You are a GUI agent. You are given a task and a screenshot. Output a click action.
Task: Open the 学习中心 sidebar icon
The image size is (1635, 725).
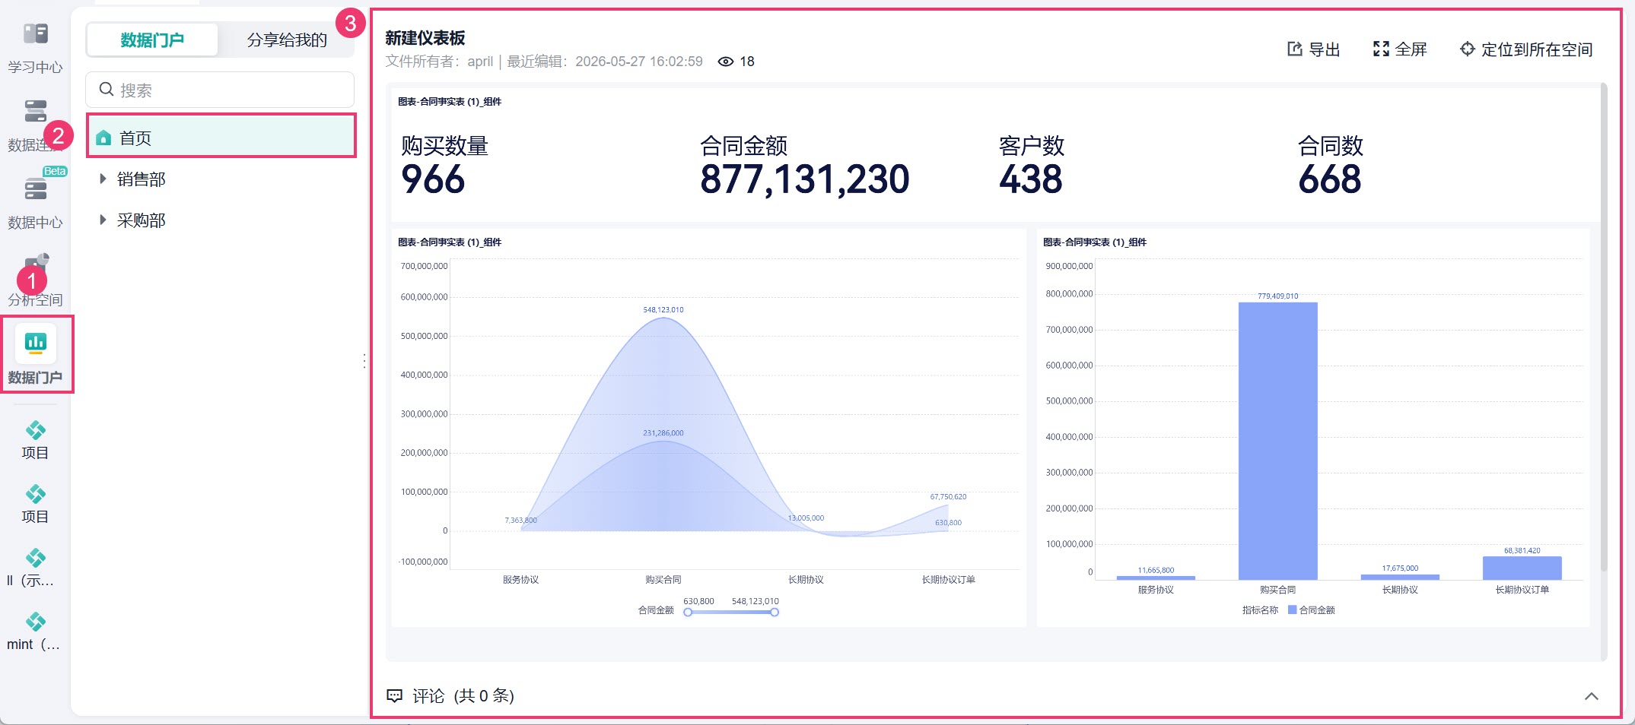point(35,34)
